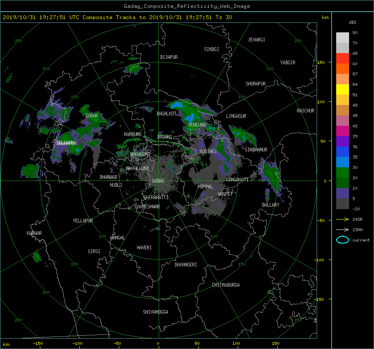
Task: Click the 100 tick on bottom axis
Action: [236, 343]
